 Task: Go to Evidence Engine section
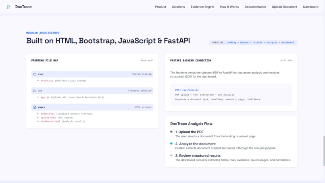tap(202, 6)
